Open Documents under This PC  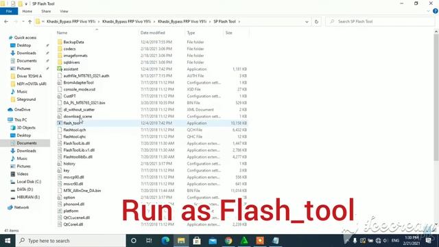[26, 143]
